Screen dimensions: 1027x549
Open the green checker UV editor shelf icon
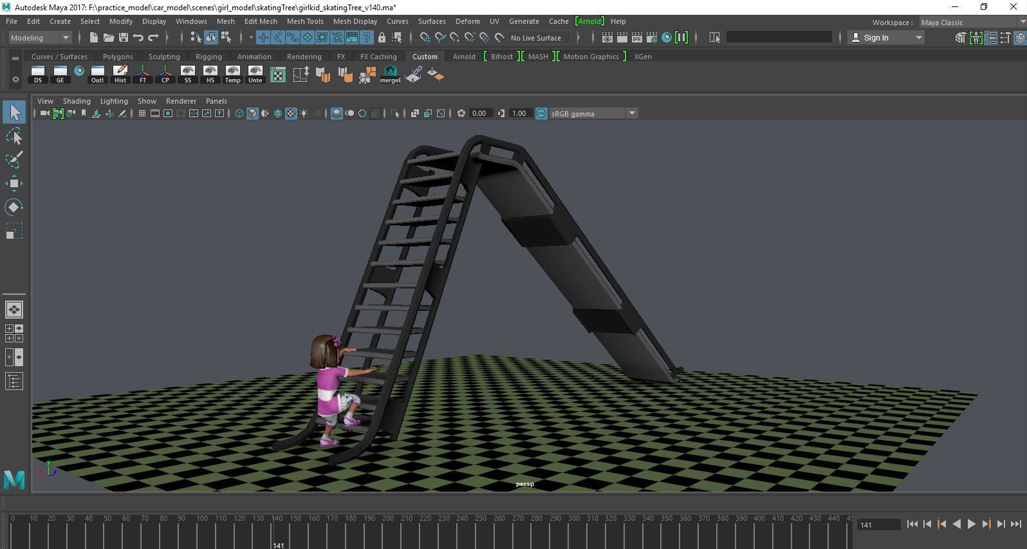coord(277,75)
